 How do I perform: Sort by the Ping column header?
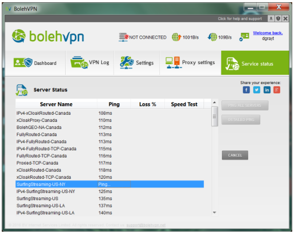tap(114, 104)
